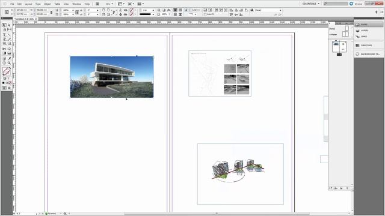The height and width of the screenshot is (216, 385).
Task: Click the reference point locator
Action: pyautogui.click(x=7, y=12)
